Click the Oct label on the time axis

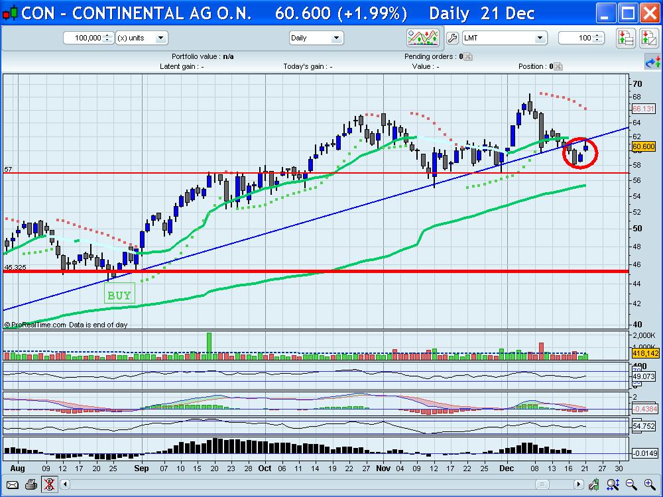tap(265, 469)
